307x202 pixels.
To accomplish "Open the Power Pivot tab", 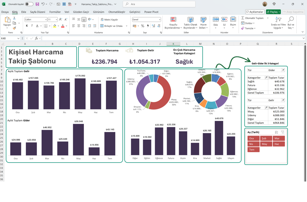I will pyautogui.click(x=151, y=12).
